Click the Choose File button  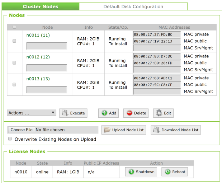click(22, 130)
